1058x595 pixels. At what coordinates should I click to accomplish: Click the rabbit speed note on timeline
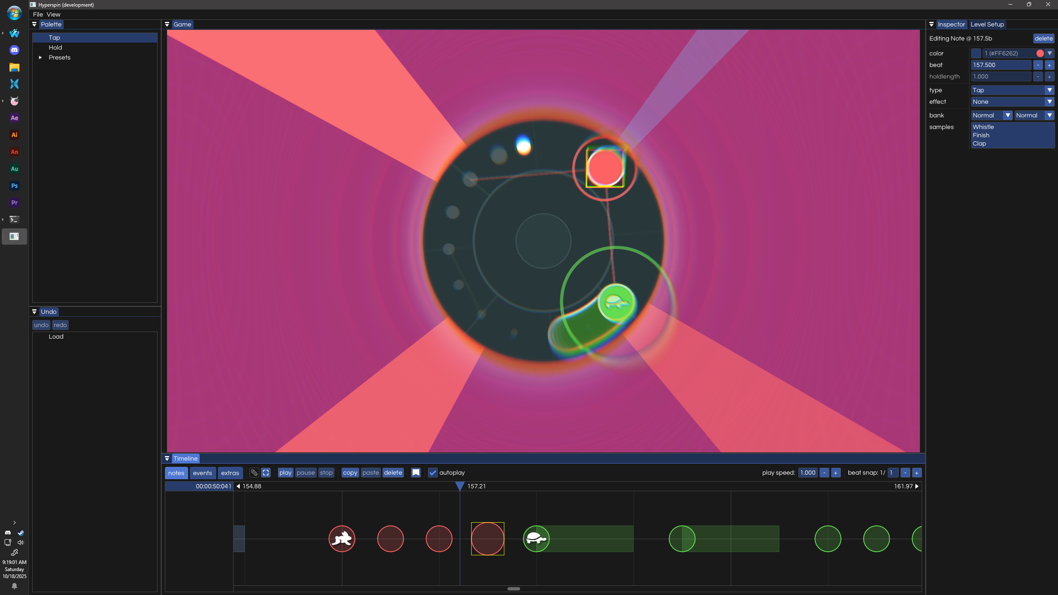(342, 539)
